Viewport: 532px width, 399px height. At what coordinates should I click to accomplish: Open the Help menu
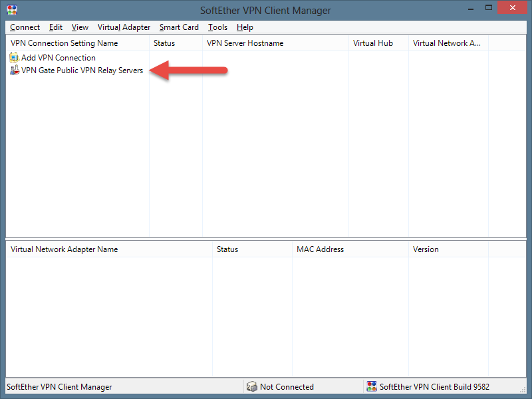point(245,27)
